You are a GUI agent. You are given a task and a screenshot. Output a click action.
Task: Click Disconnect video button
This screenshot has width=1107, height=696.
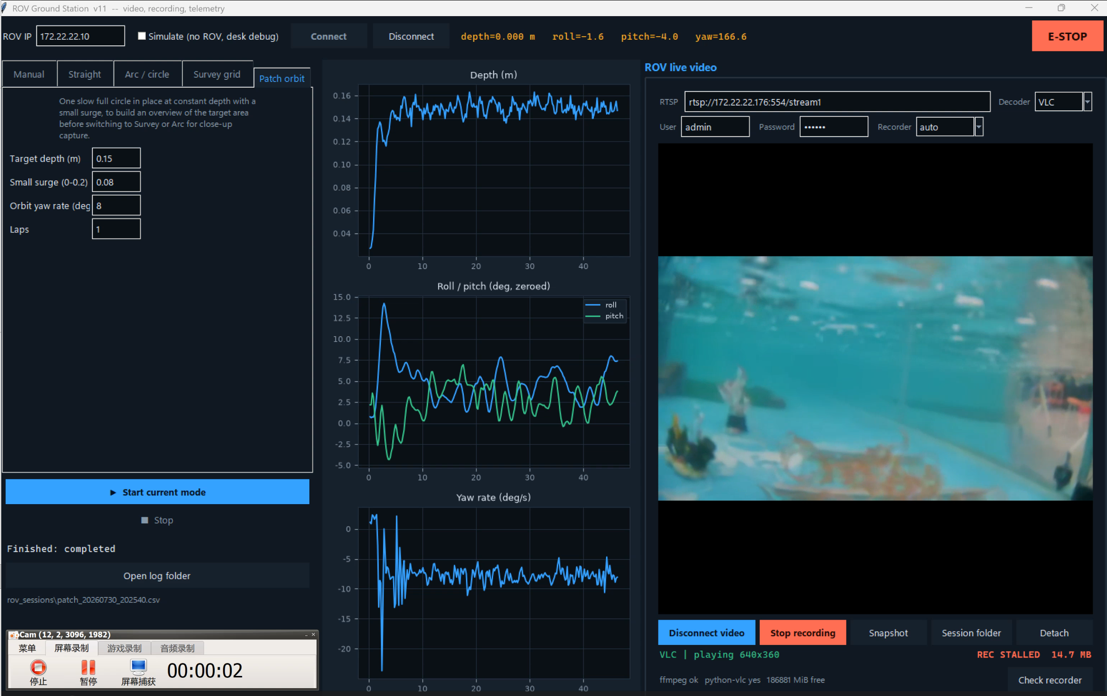pos(706,632)
